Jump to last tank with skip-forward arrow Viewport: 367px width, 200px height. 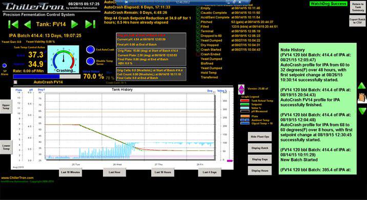pyautogui.click(x=90, y=24)
